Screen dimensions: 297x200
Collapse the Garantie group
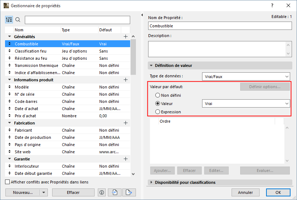point(9,159)
